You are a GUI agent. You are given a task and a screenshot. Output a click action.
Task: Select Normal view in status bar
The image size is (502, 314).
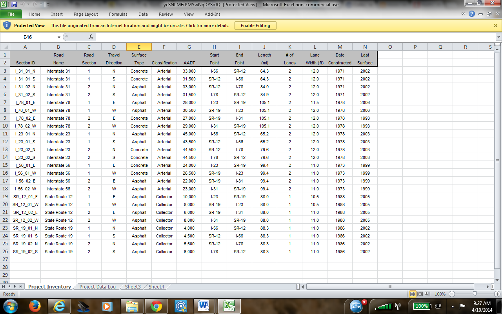point(413,294)
